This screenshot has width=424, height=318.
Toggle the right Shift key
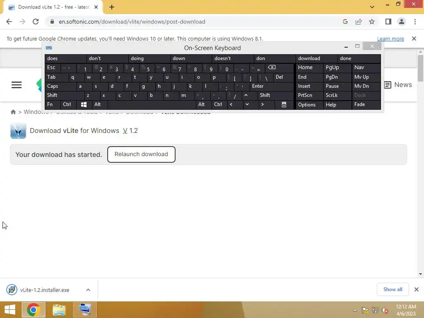275,95
